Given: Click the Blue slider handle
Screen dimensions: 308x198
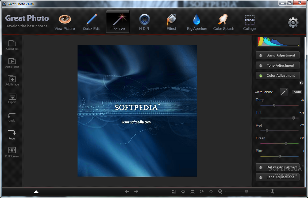Looking at the screenshot, I should point(279,156).
